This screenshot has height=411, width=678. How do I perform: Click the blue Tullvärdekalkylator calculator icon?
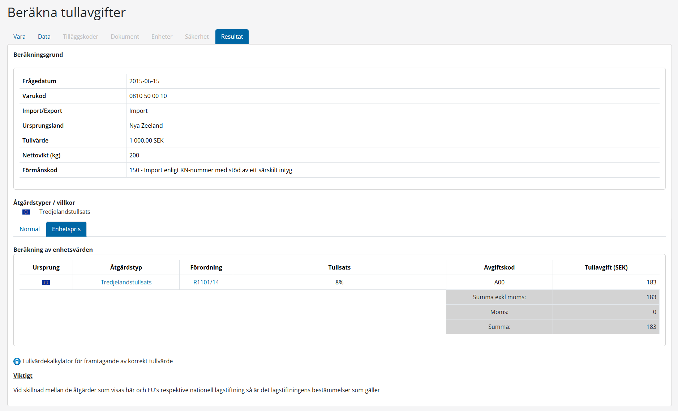point(17,361)
